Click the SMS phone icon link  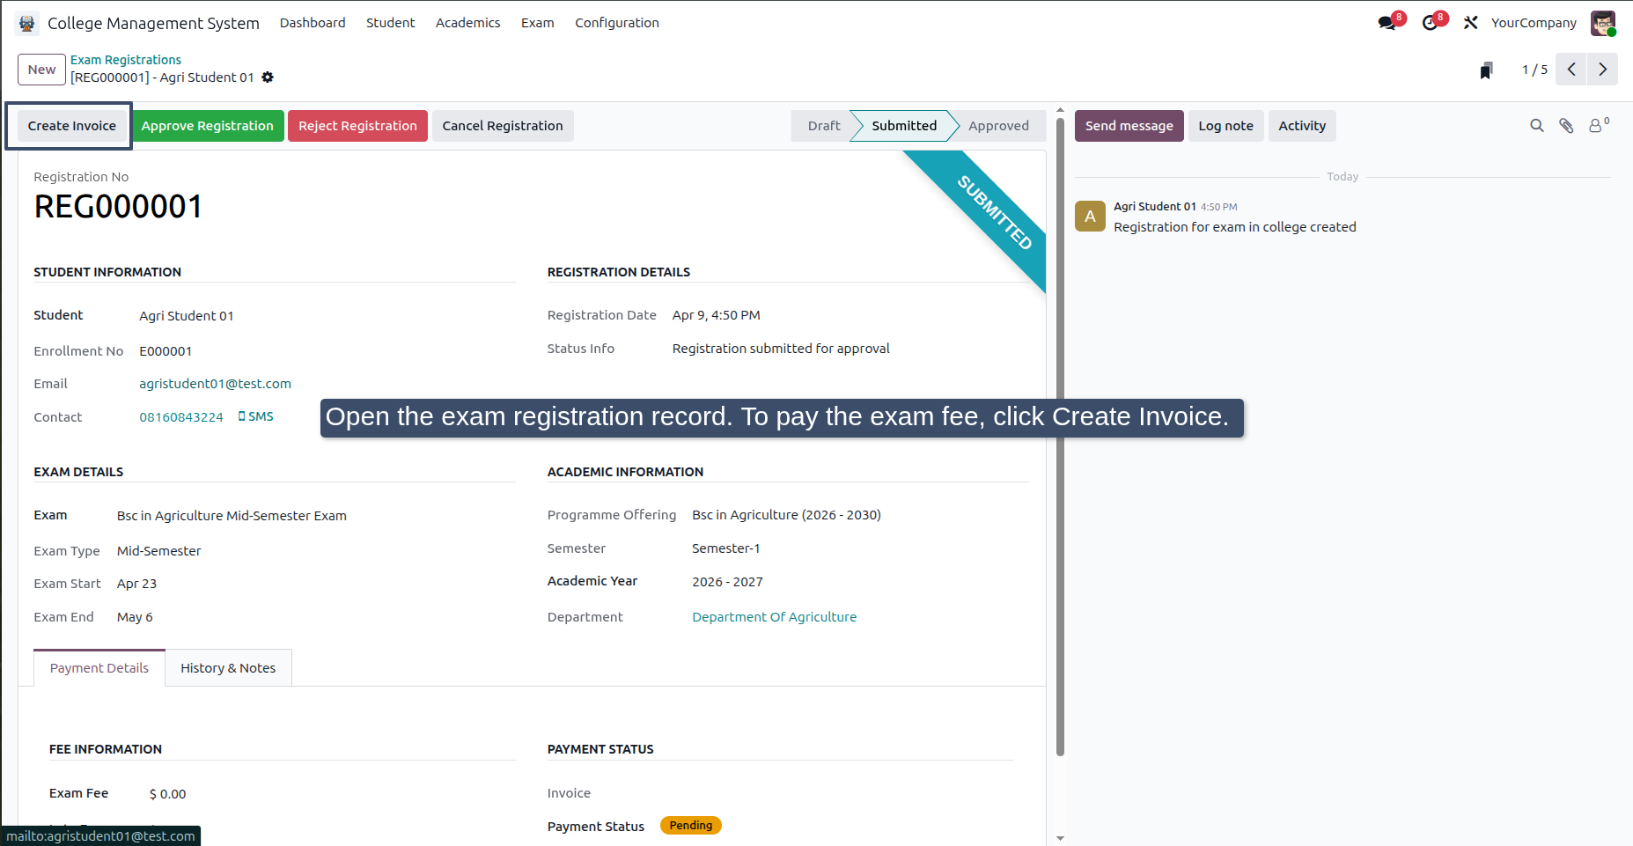tap(255, 416)
